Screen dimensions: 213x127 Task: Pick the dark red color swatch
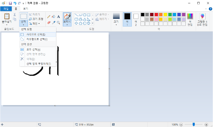pyautogui.click(x=152, y=15)
